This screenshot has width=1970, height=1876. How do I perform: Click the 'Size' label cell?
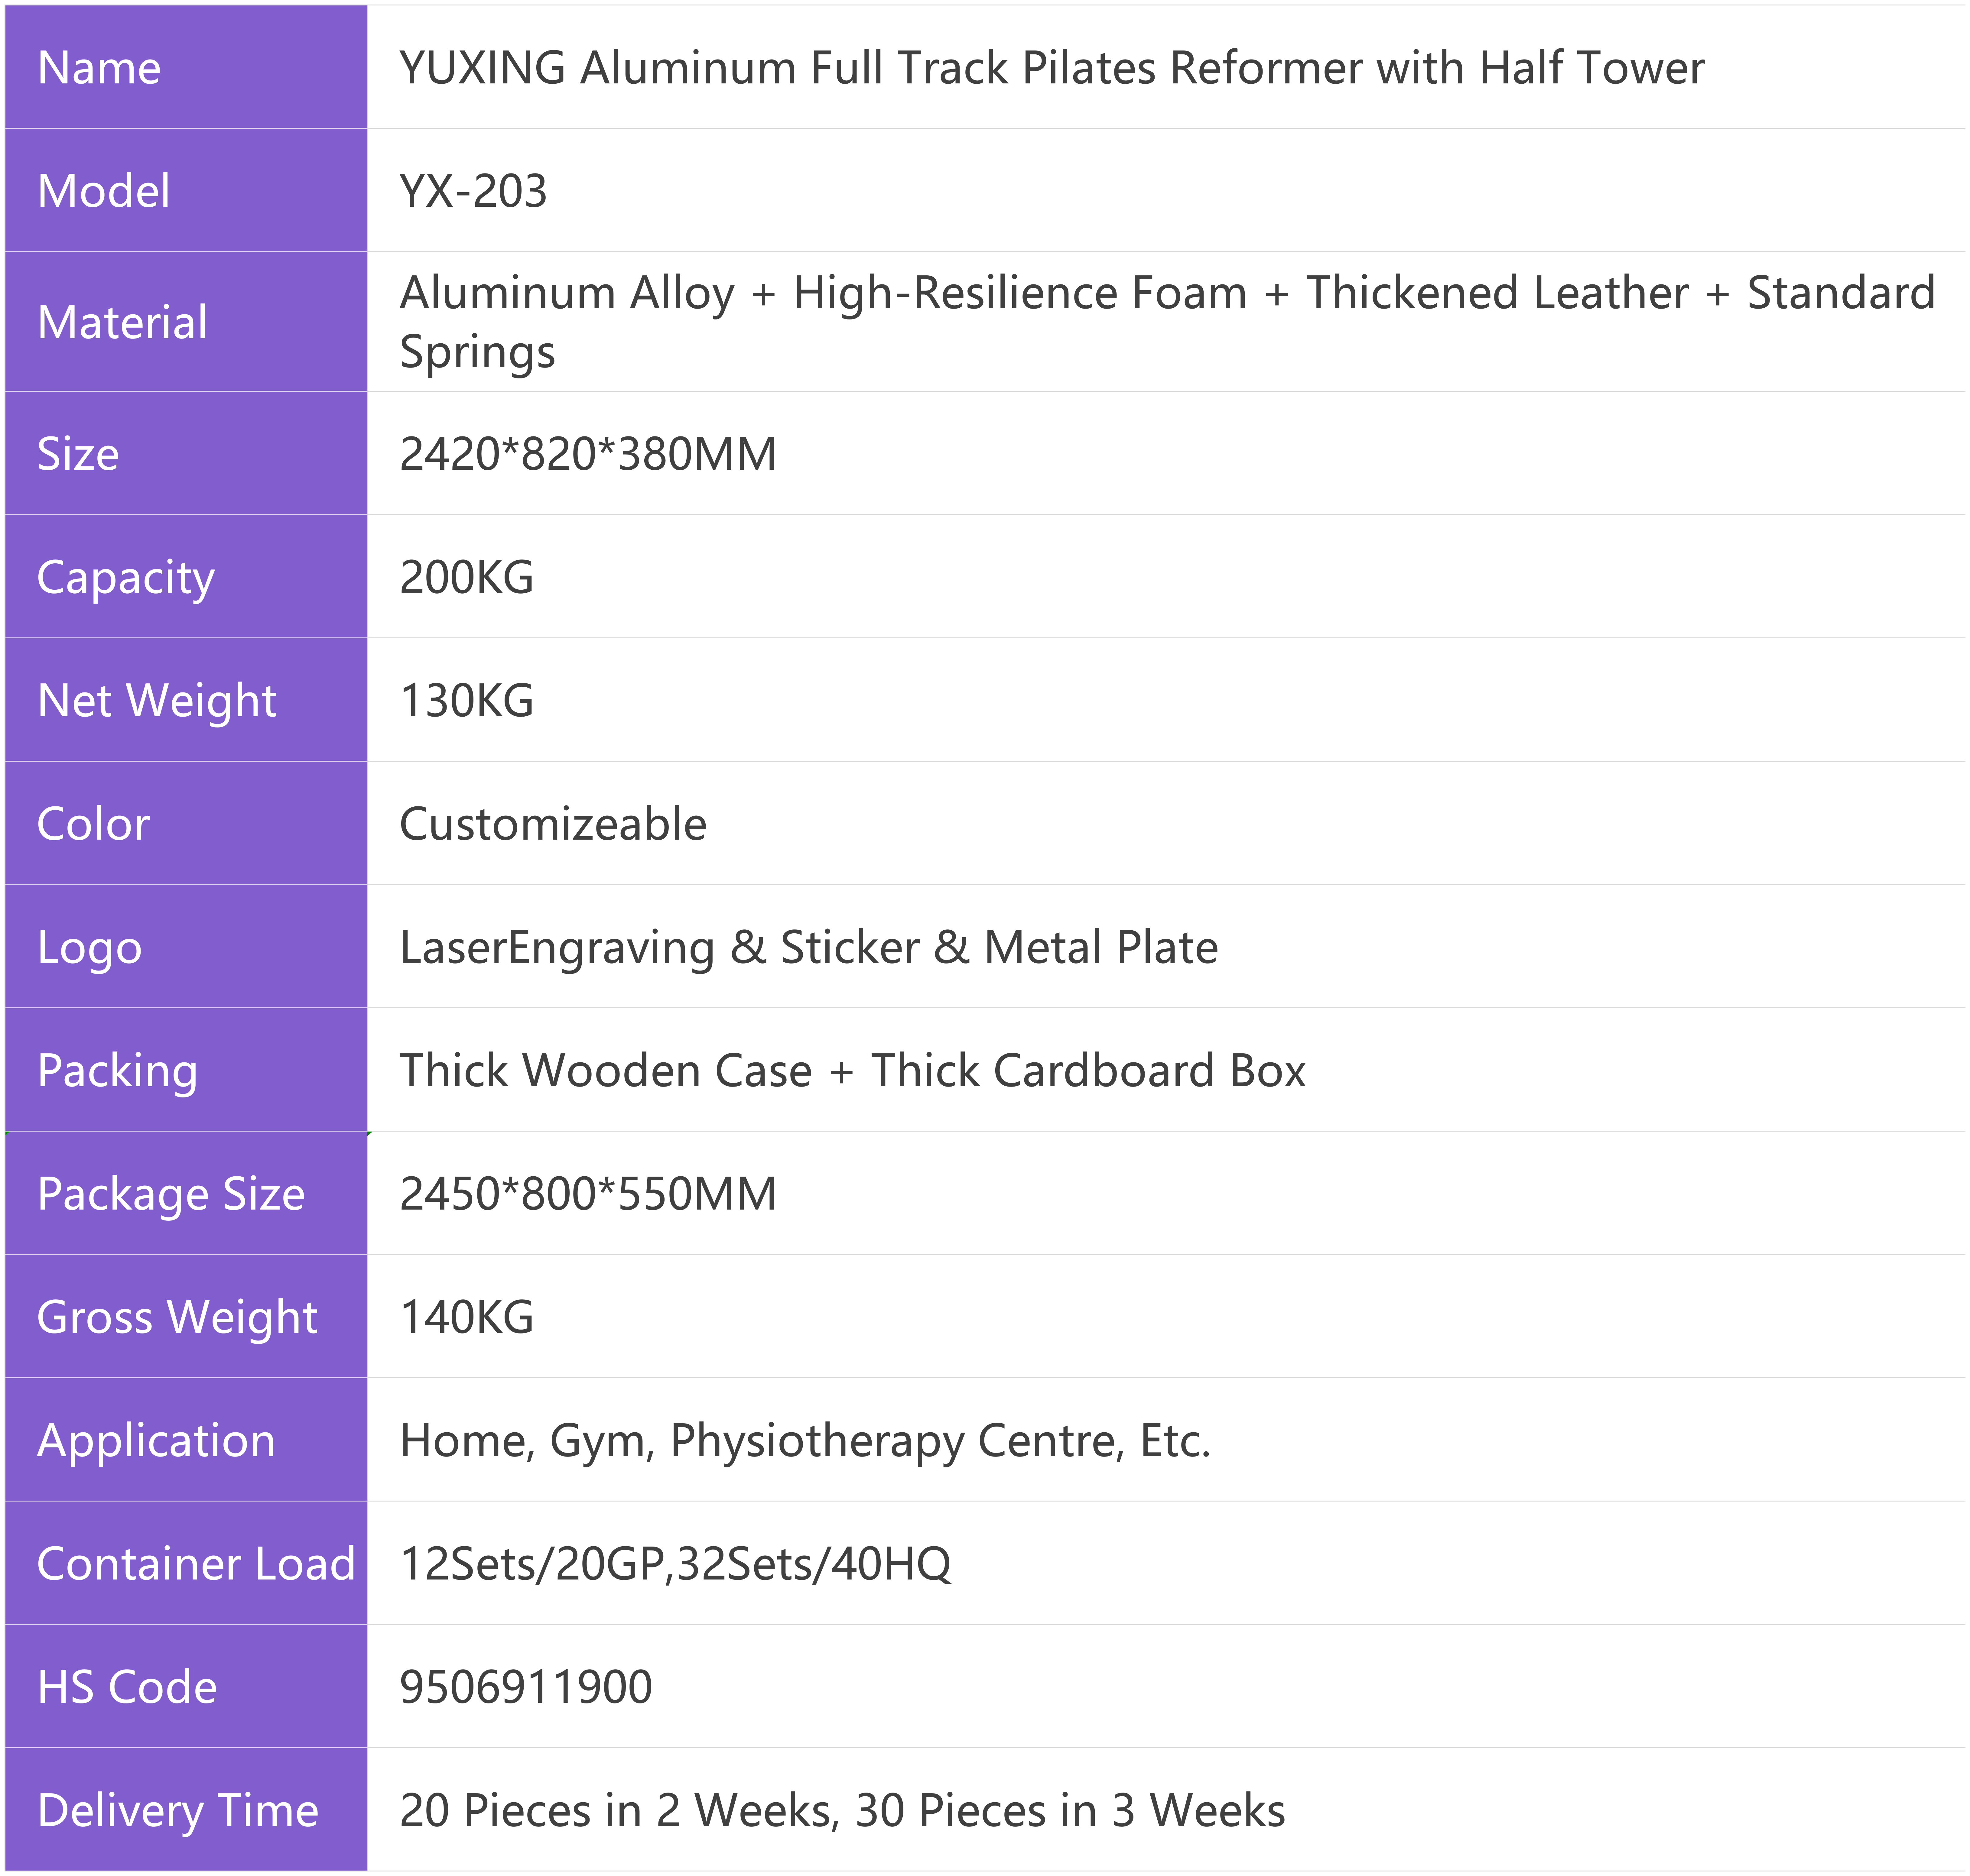coord(186,453)
